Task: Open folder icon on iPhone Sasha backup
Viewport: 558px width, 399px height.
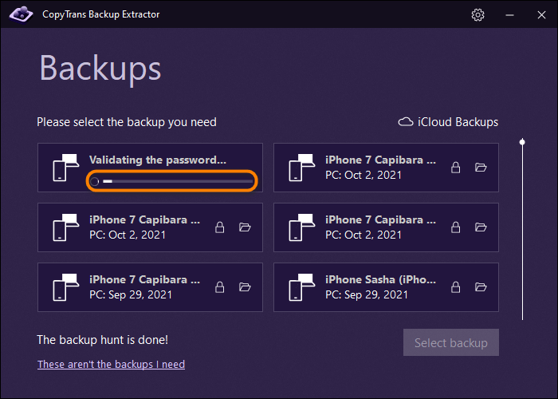Action: click(x=481, y=286)
